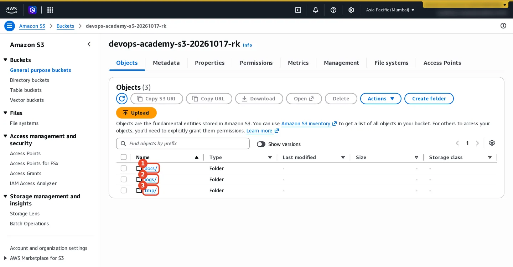The image size is (513, 267).
Task: Open the settings gear in top bar
Action: point(351,10)
